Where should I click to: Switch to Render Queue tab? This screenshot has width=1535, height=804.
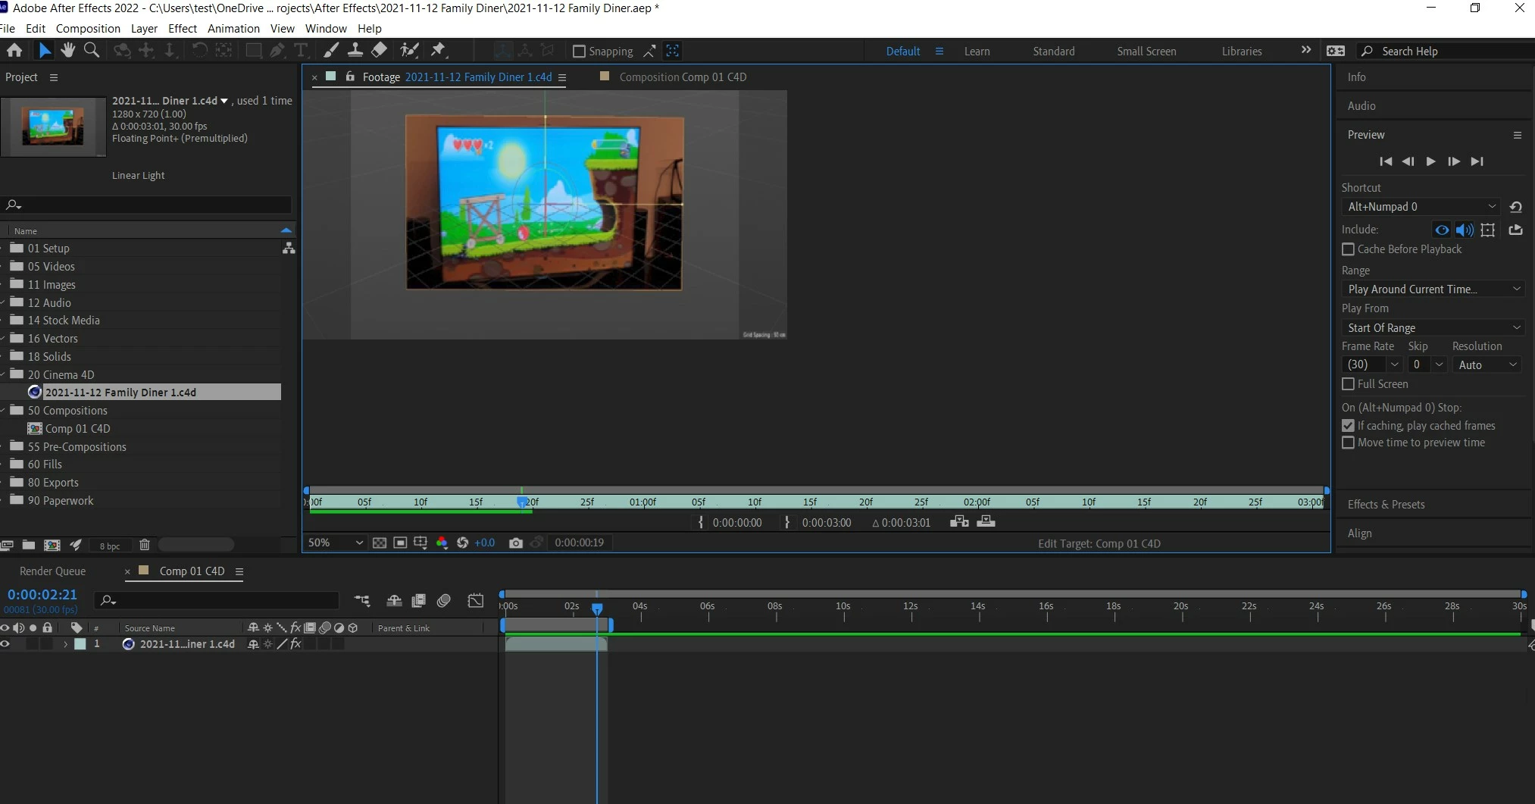coord(52,571)
